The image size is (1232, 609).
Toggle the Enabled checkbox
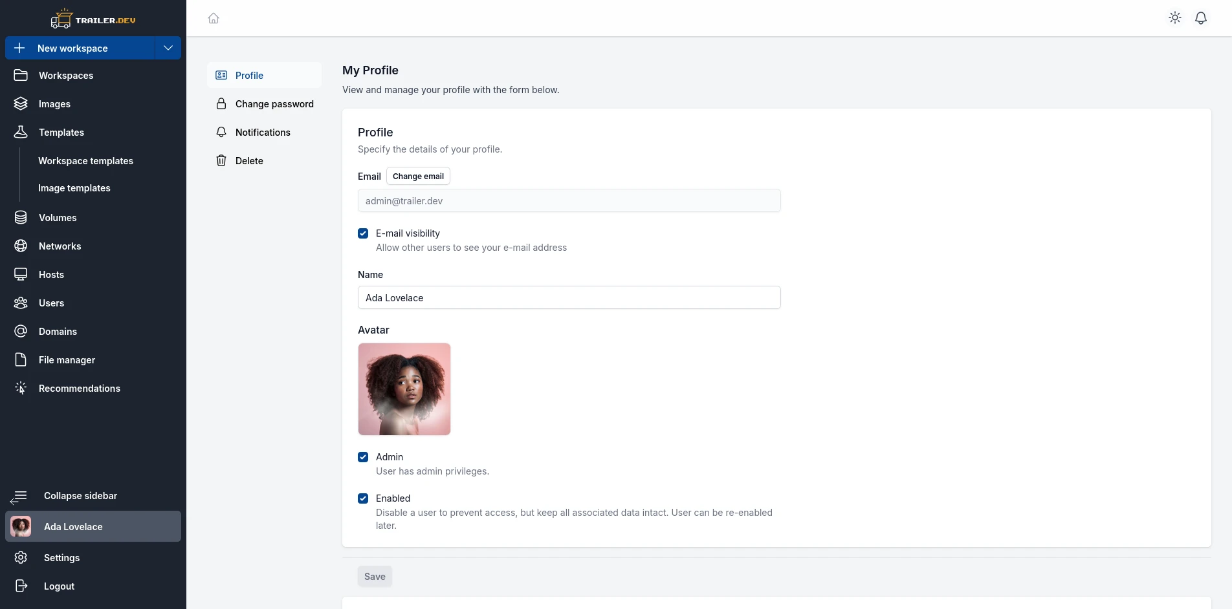(x=363, y=498)
